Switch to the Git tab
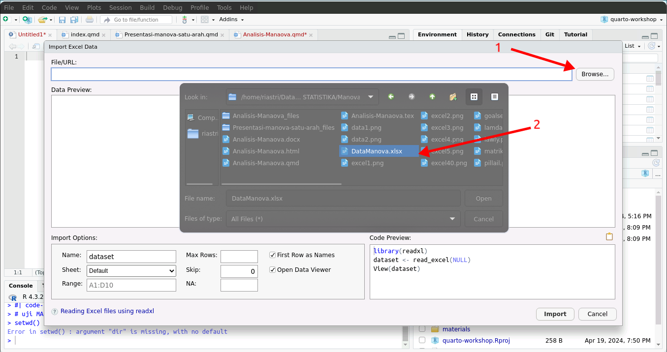Screen dimensions: 667x352 pyautogui.click(x=550, y=34)
